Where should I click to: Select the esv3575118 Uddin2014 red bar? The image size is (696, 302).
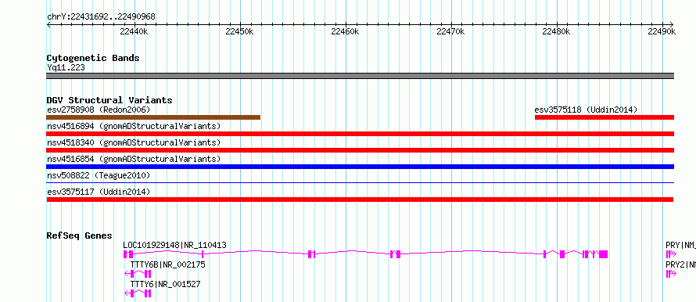605,117
